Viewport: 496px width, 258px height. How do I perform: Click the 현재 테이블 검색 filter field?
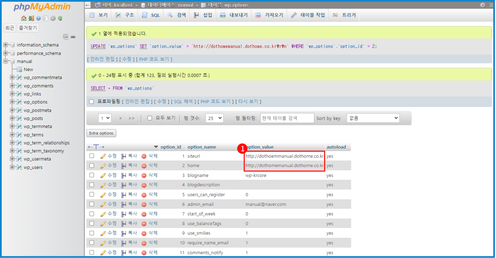287,118
